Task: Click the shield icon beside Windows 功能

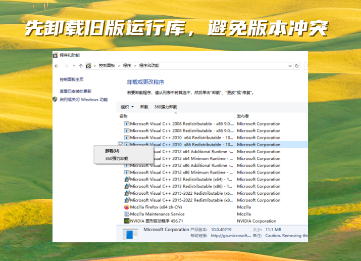Action: (x=55, y=99)
